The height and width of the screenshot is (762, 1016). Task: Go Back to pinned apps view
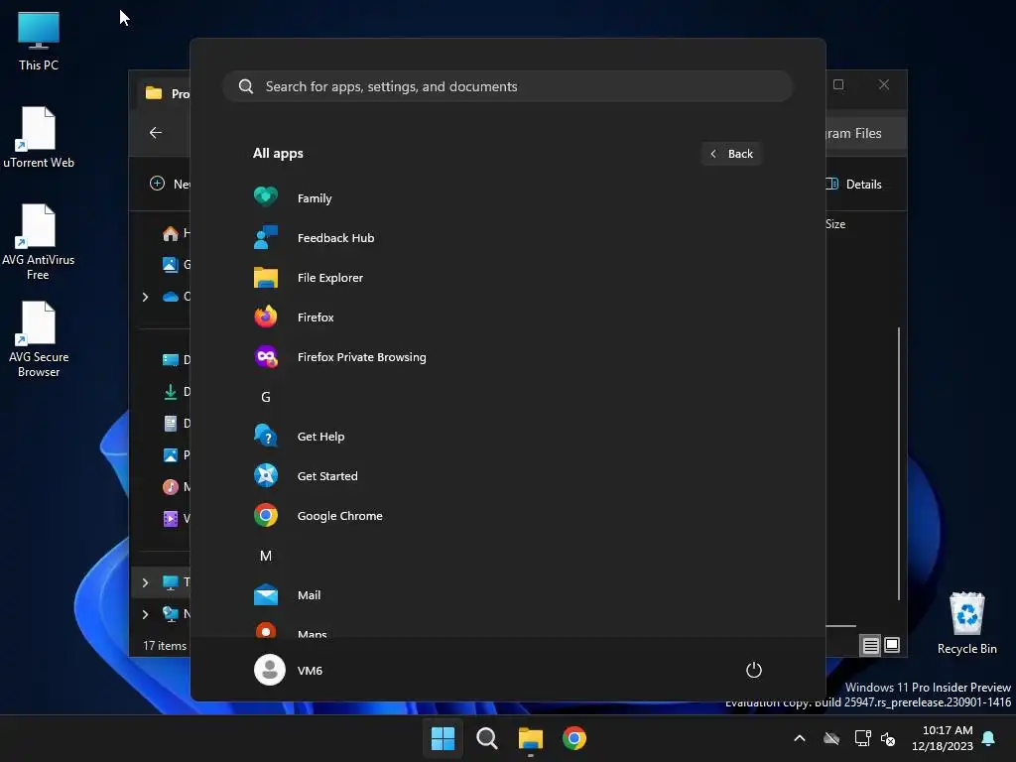[731, 154]
